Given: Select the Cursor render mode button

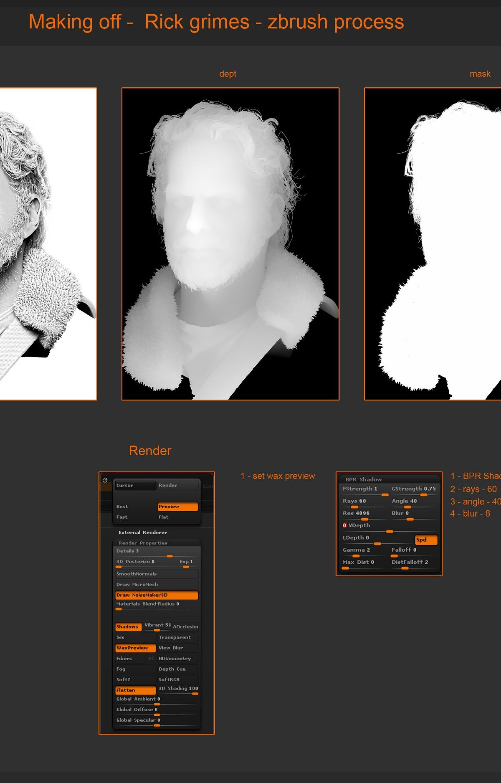Looking at the screenshot, I should click(135, 485).
